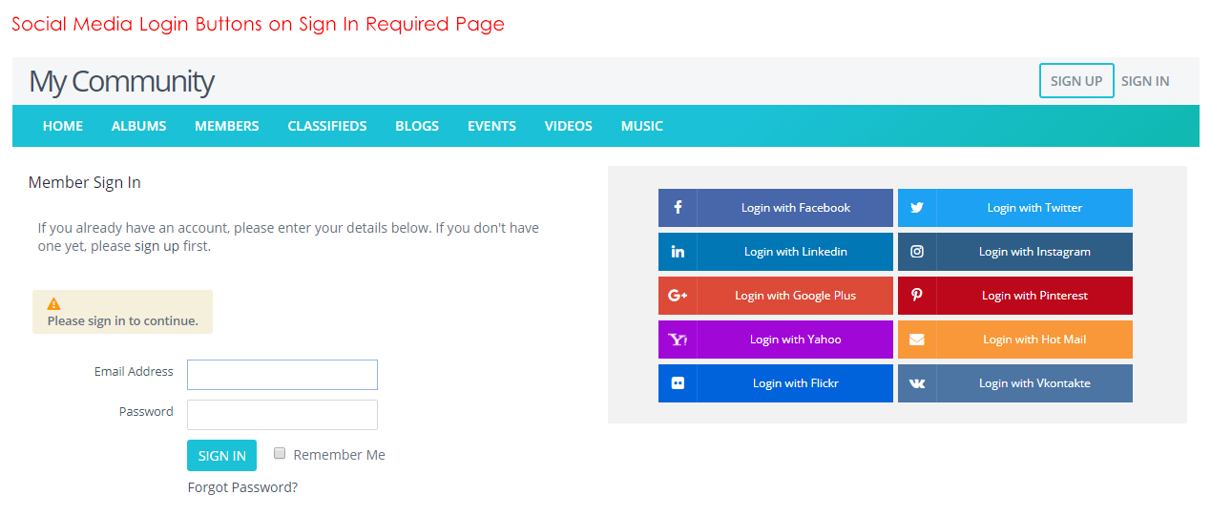1211x515 pixels.
Task: Click the LinkedIn icon
Action: (678, 252)
